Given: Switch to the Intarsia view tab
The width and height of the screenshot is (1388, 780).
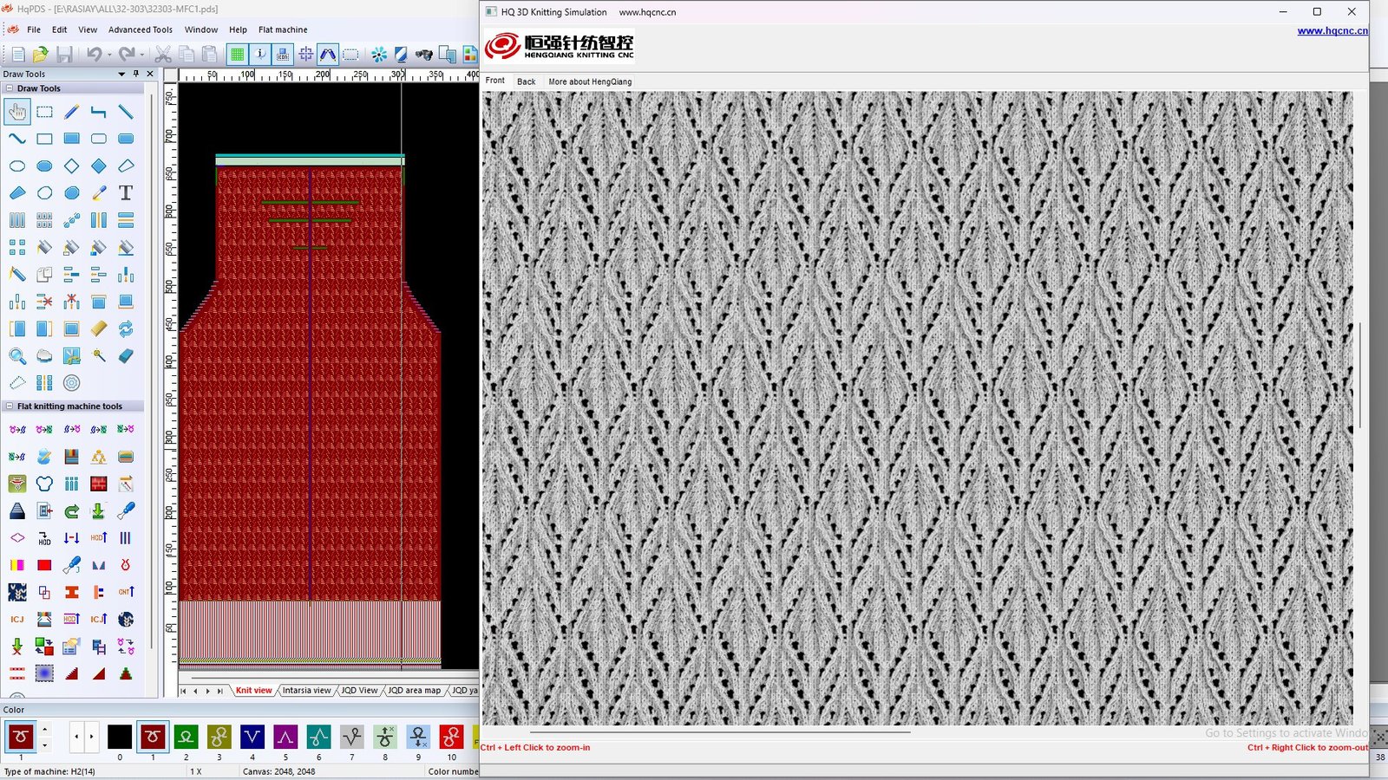Looking at the screenshot, I should [x=306, y=691].
